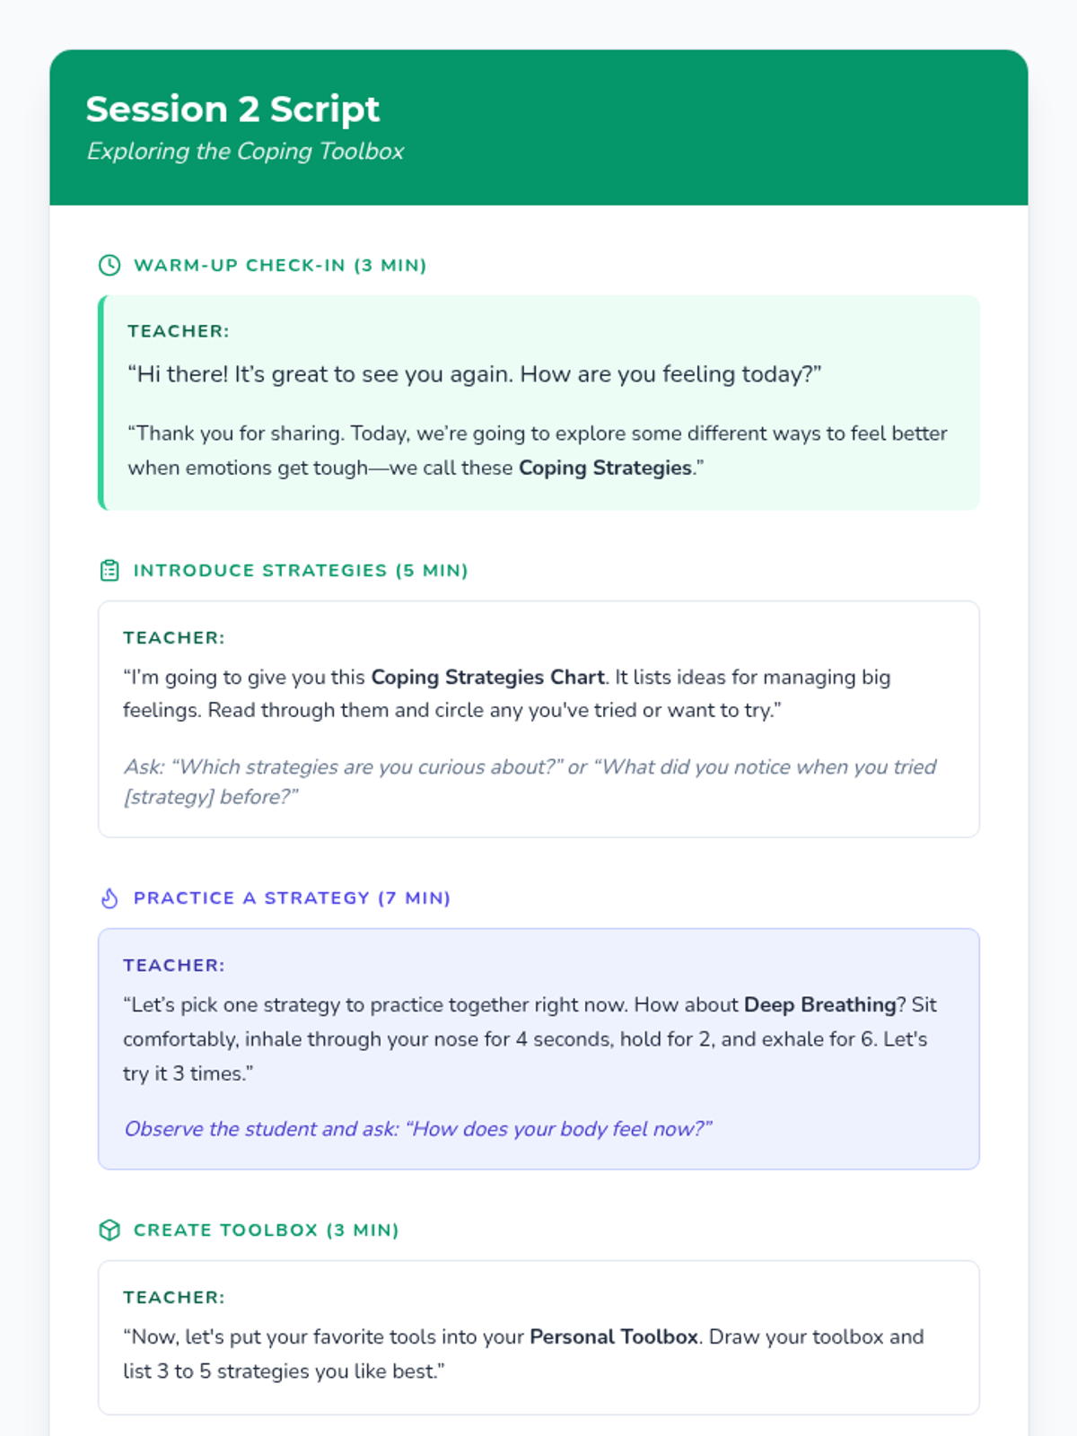
Task: Click the TEACHER label in the Introduce Strategies card
Action: pos(174,638)
